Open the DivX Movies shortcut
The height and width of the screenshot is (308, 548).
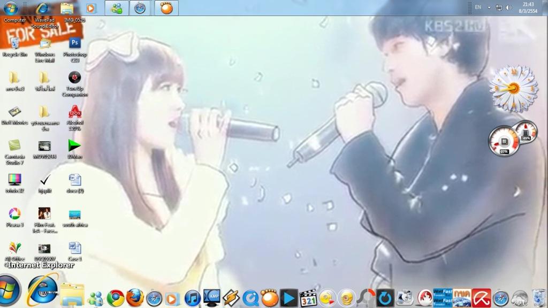[14, 115]
